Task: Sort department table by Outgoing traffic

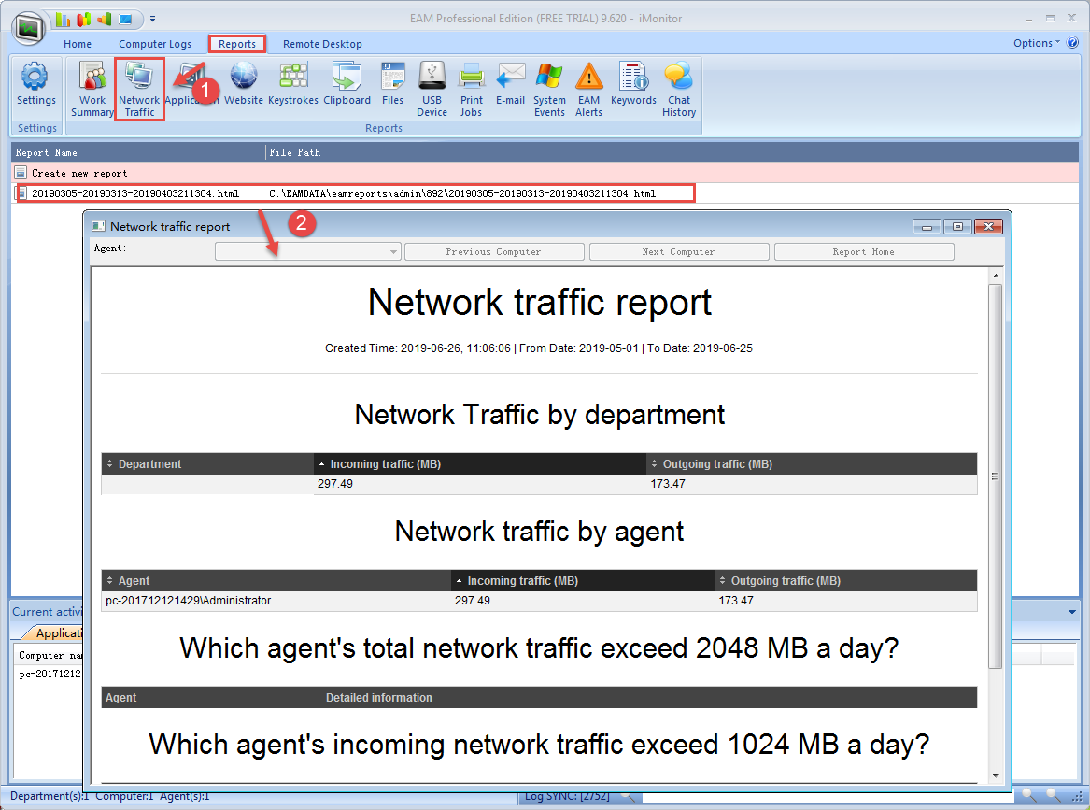Action: (812, 463)
